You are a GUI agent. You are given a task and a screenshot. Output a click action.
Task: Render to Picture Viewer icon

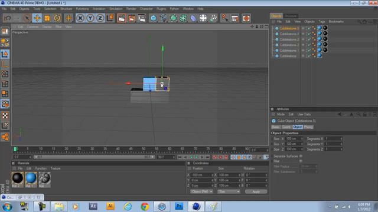(132, 18)
